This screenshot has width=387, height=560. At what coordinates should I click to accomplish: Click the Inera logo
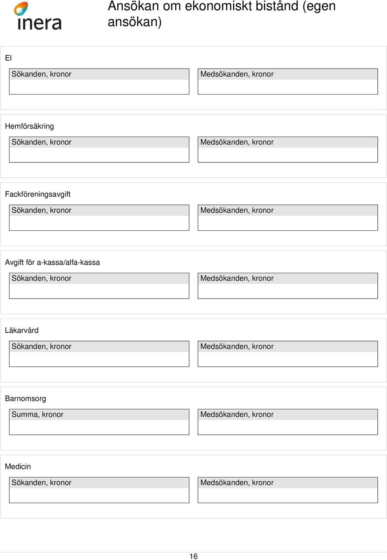click(37, 16)
